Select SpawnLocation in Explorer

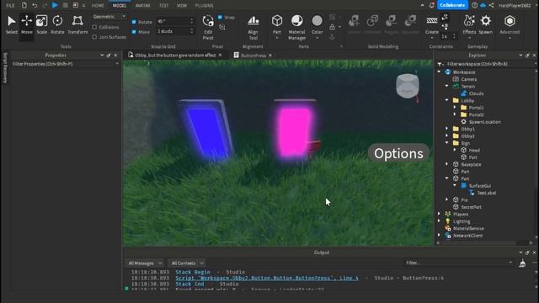point(485,122)
